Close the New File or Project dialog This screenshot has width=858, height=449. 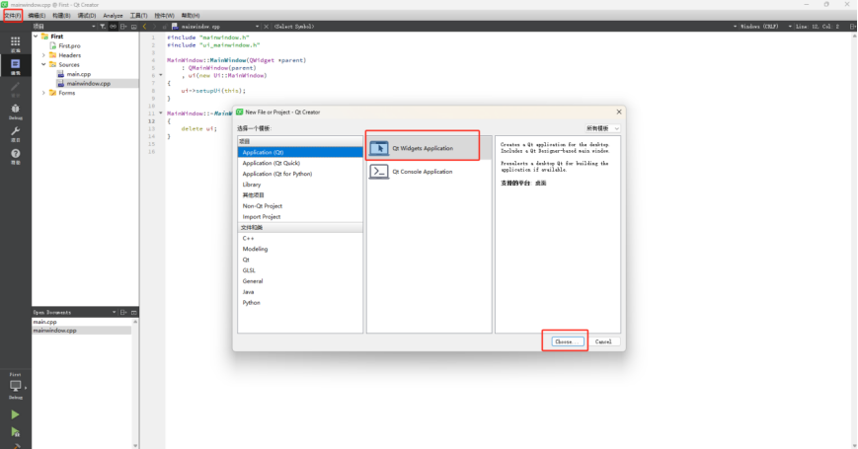(619, 112)
